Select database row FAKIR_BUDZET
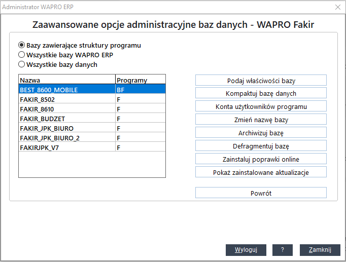The width and height of the screenshot is (346, 262). click(92, 119)
